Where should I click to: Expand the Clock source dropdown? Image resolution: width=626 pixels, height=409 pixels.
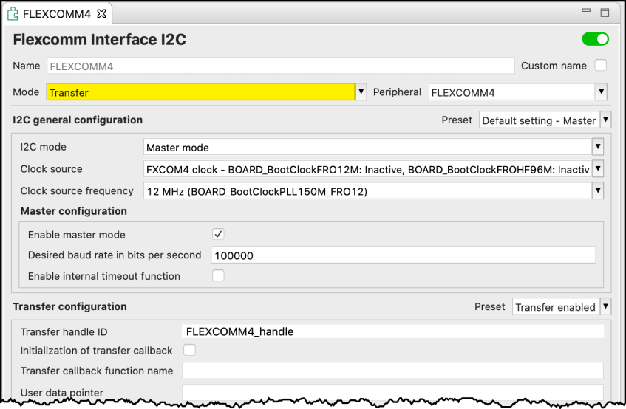tap(598, 170)
